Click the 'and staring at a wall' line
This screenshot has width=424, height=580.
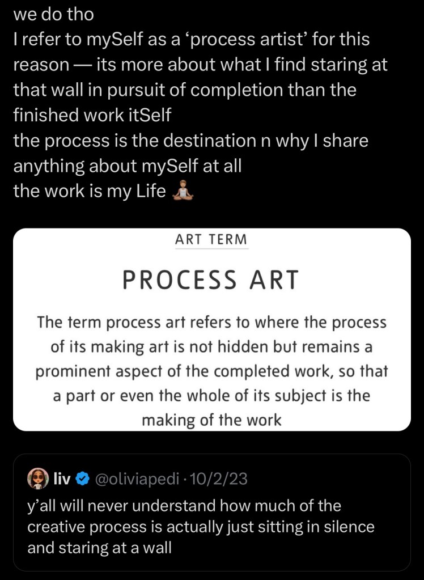point(100,548)
